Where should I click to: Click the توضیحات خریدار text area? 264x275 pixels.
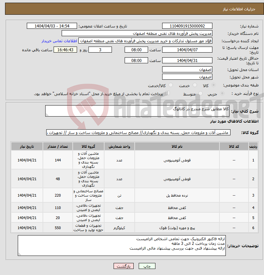(x=122, y=246)
